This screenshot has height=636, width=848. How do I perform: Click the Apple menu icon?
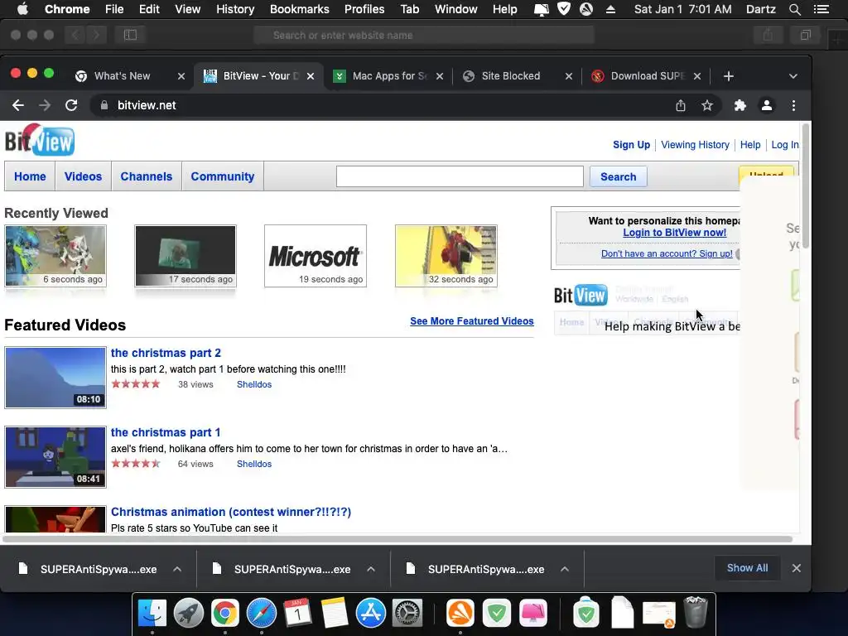22,8
